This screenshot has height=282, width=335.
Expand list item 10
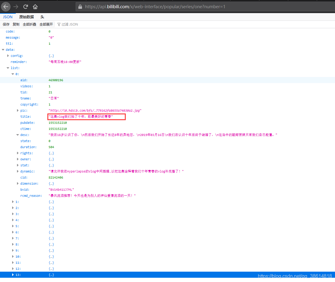tap(13, 256)
